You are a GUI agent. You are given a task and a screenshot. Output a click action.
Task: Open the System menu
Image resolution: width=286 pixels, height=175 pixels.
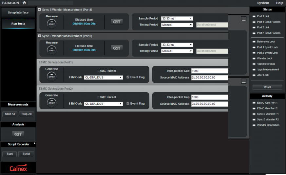pos(263,3)
